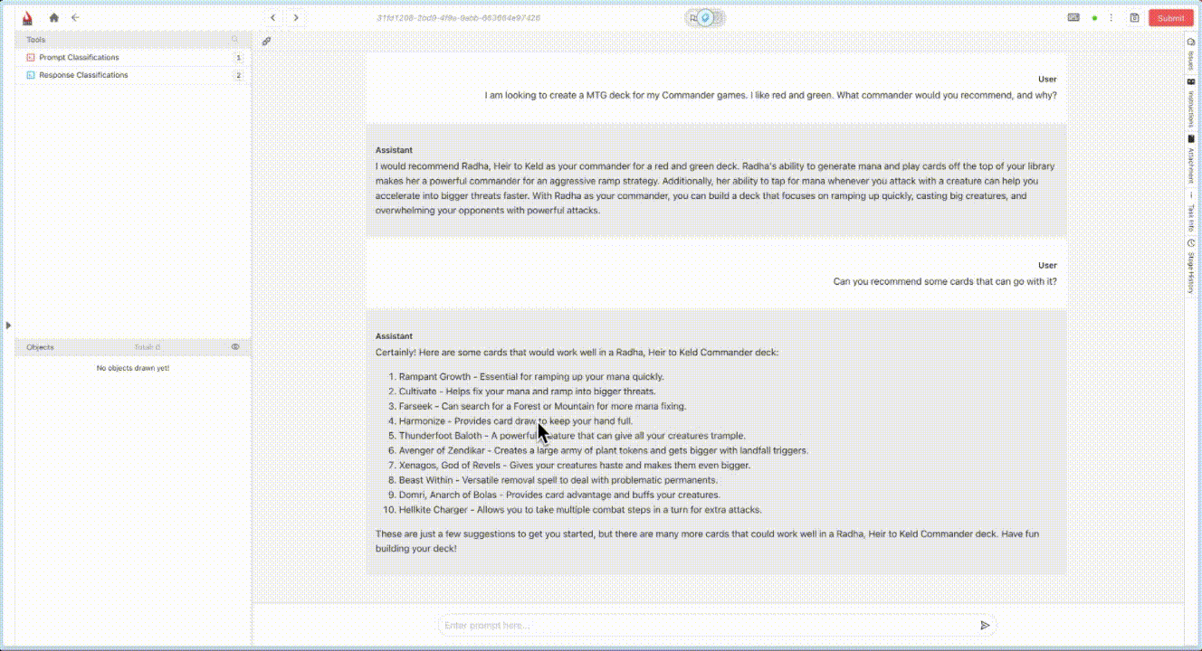
Task: Click the selected circular icon in top center toggle
Action: (x=706, y=18)
